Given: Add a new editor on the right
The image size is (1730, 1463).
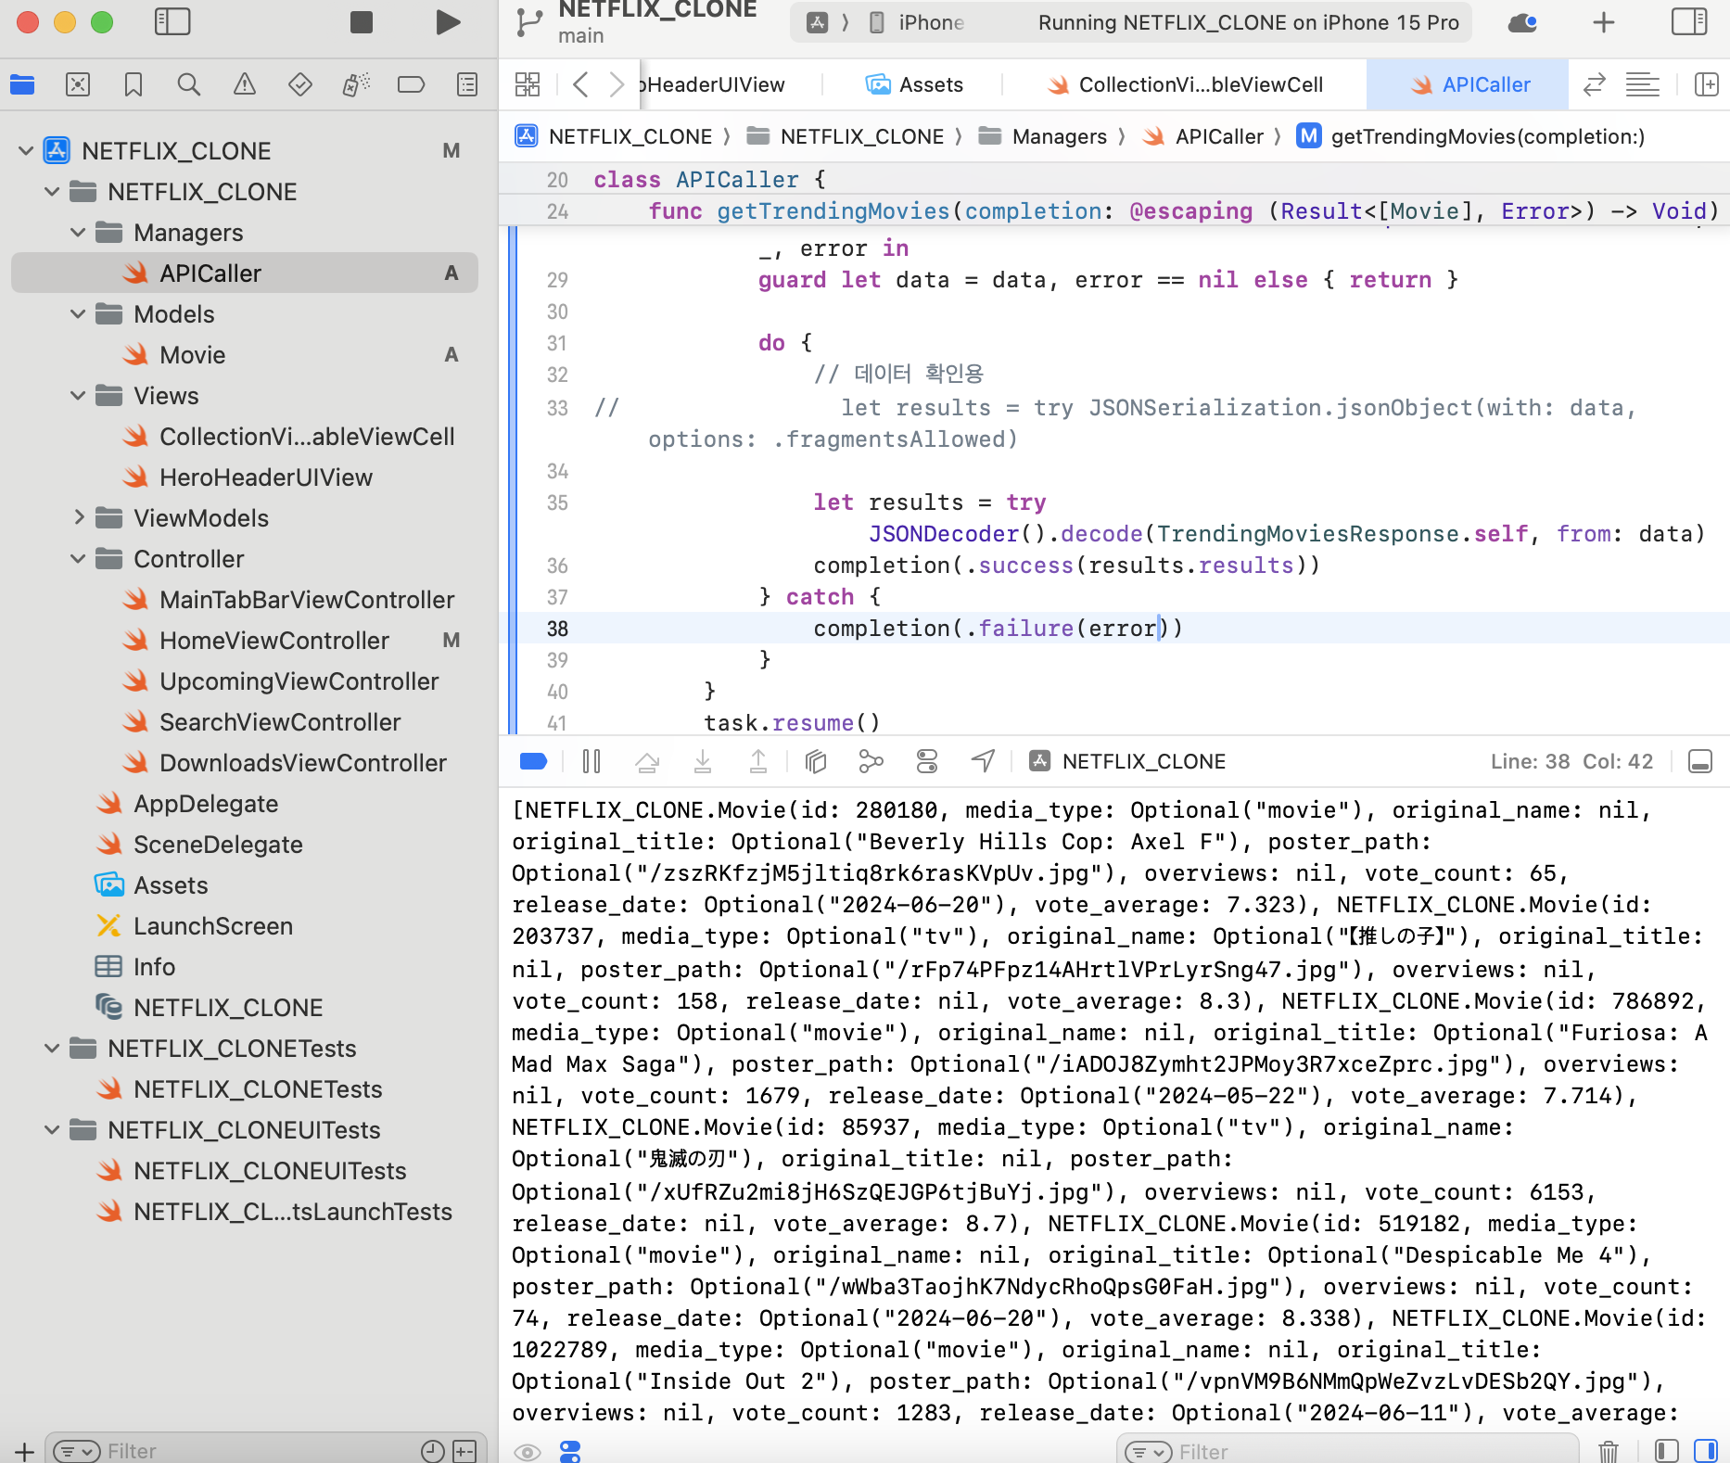Looking at the screenshot, I should [1706, 85].
